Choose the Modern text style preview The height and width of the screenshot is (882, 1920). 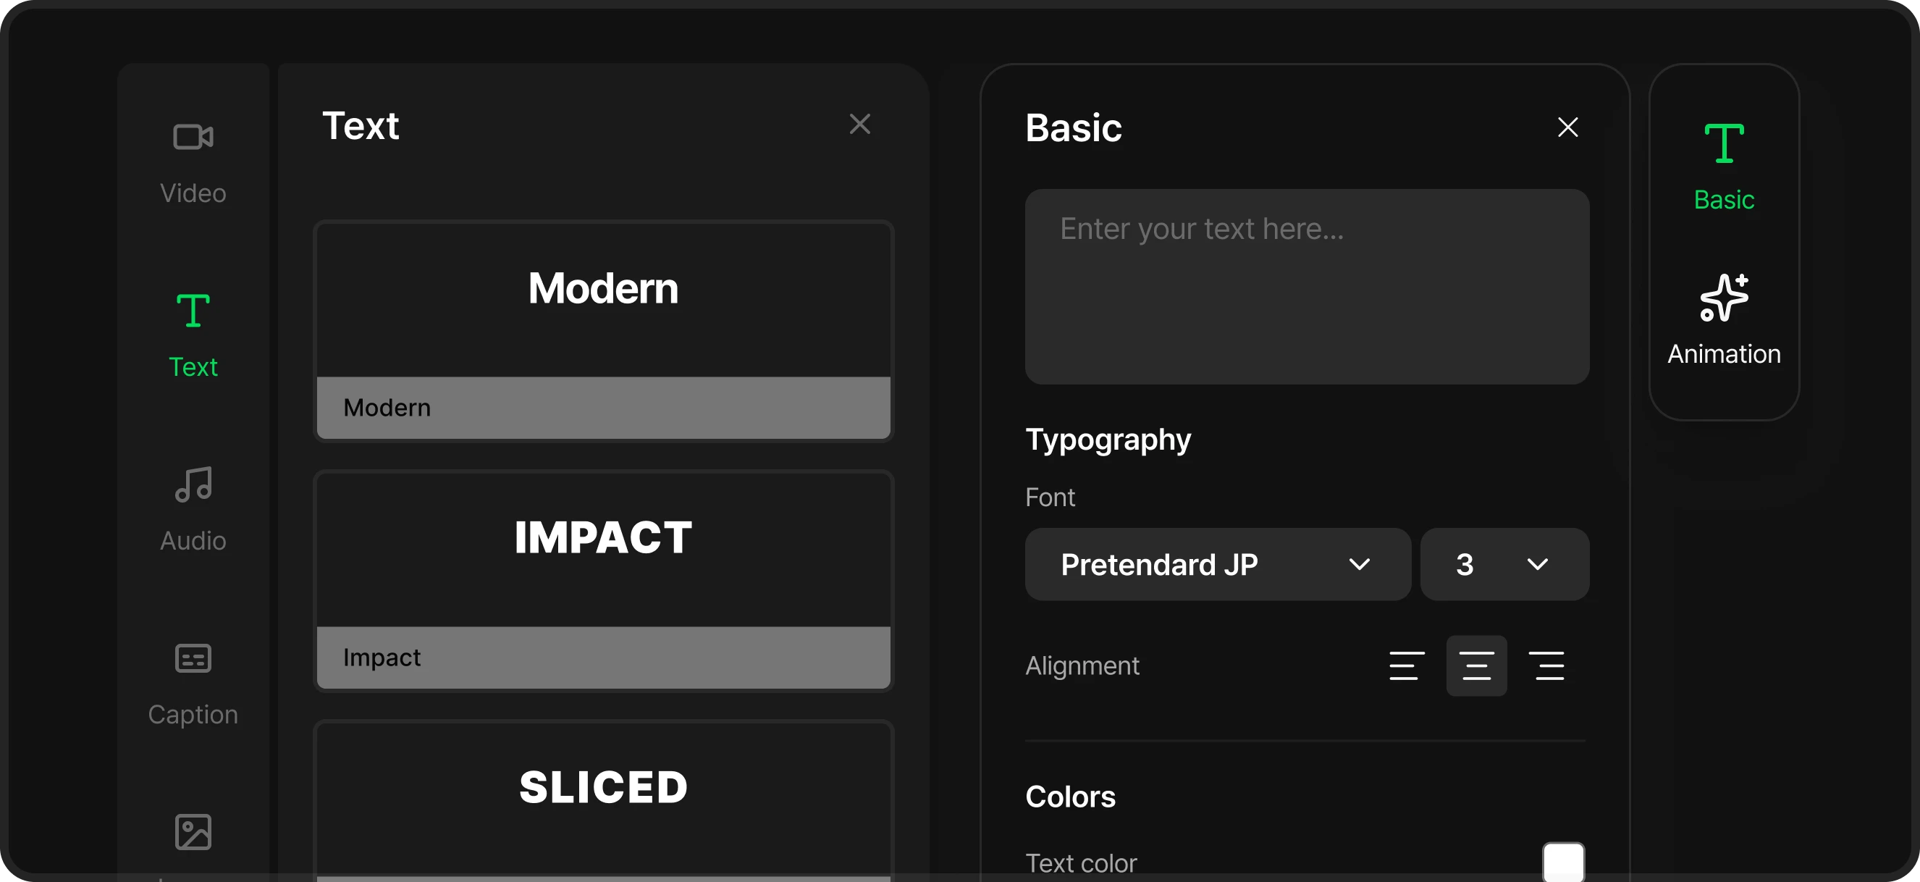[x=603, y=300]
